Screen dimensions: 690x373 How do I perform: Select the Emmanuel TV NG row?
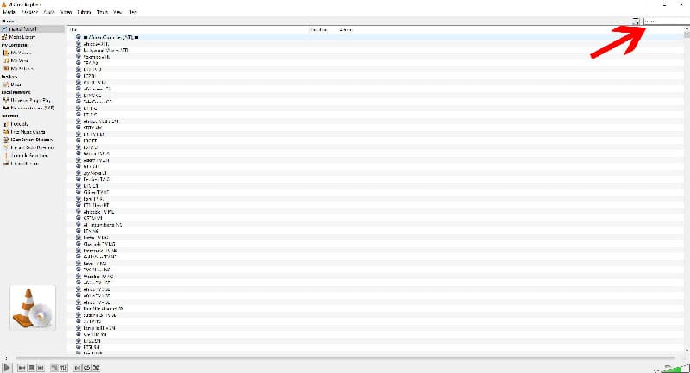point(375,251)
